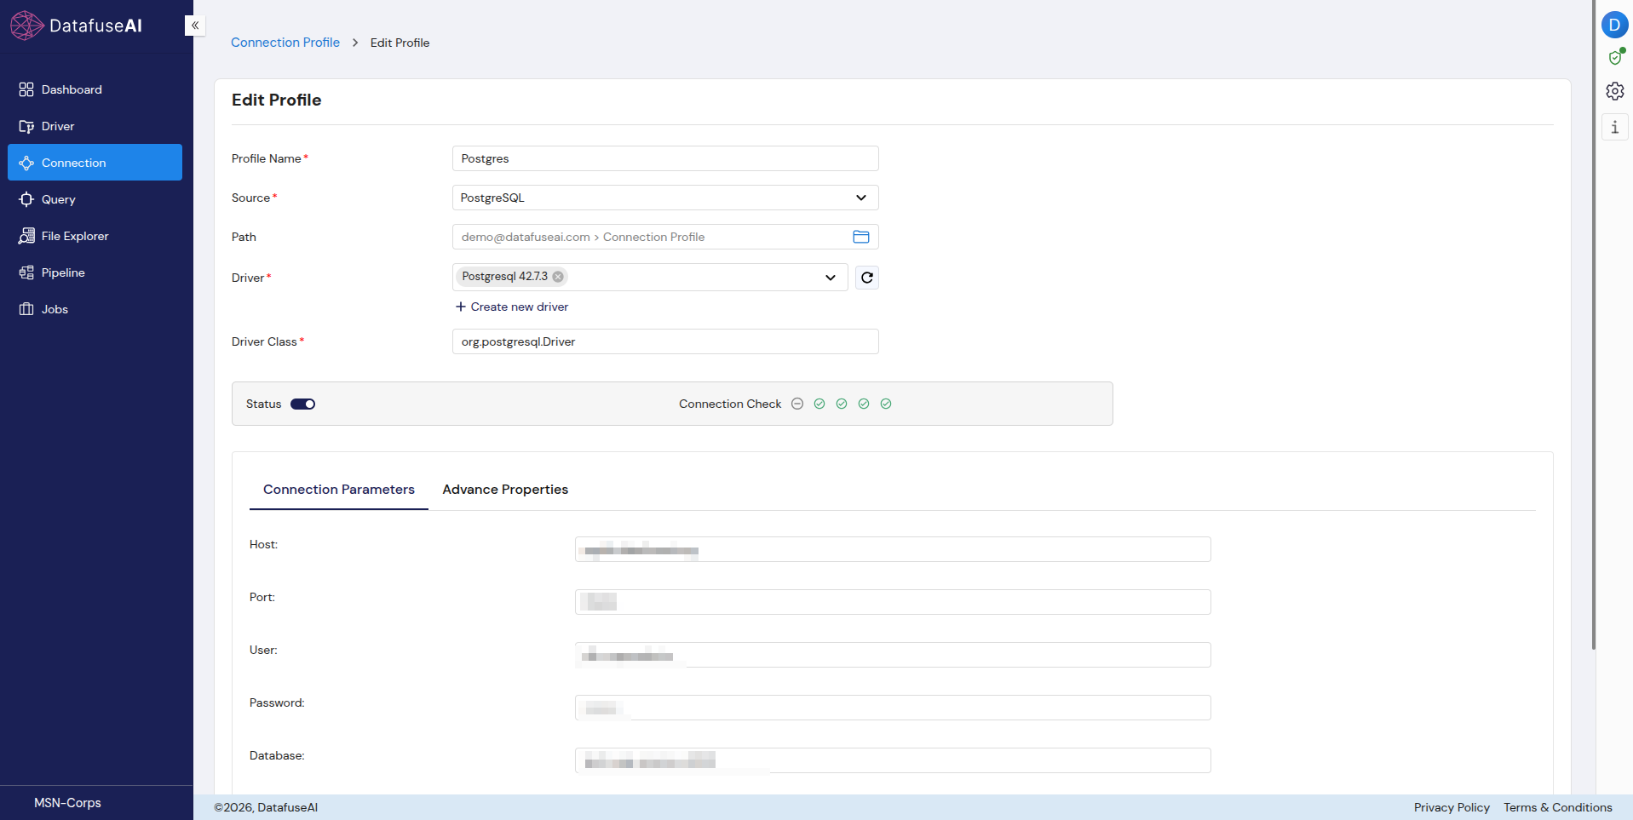Switch to Advance Properties tab
Screen dimensions: 1633x820
505,490
